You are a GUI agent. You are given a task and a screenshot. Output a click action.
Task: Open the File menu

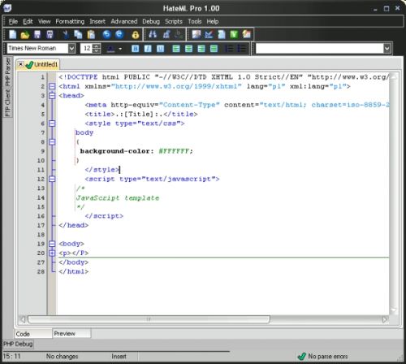click(x=13, y=21)
